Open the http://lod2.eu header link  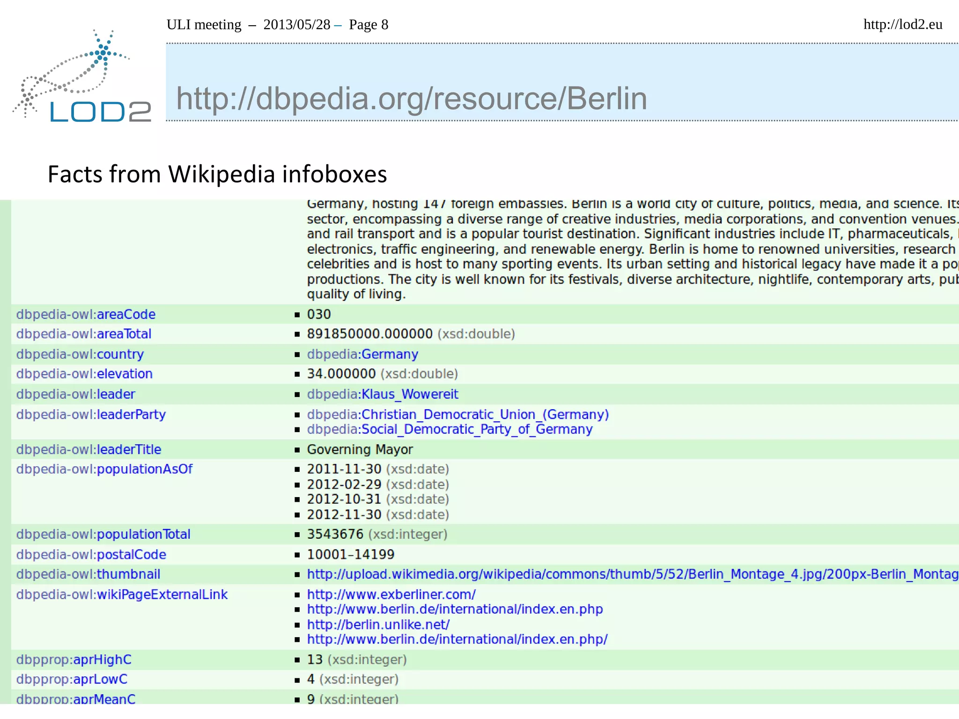(902, 24)
